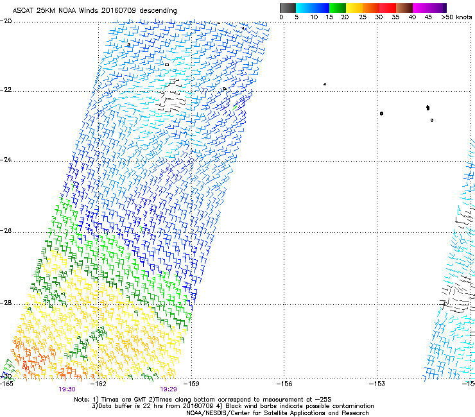Screen dimensions: 475x417
Task: Click the purple 19:29 time stamp
Action: [x=168, y=389]
